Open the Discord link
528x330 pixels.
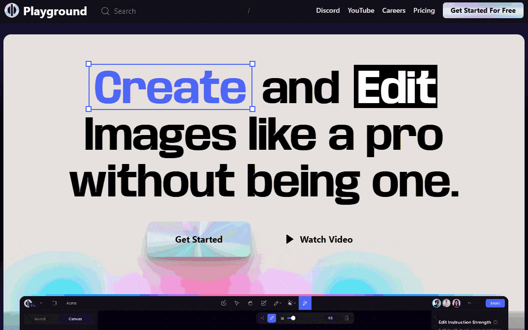click(x=328, y=10)
